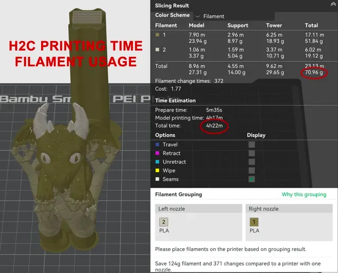Click the Filament Grouping heading

click(x=179, y=194)
